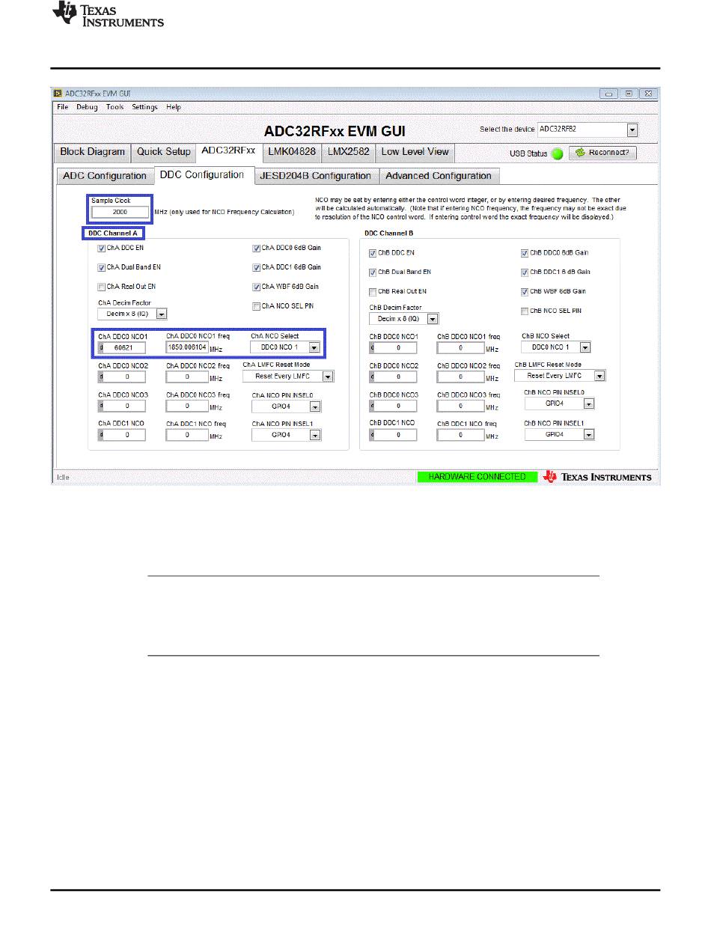Open the Advanced Configuration sub-tab
711x929 pixels.
click(x=439, y=176)
